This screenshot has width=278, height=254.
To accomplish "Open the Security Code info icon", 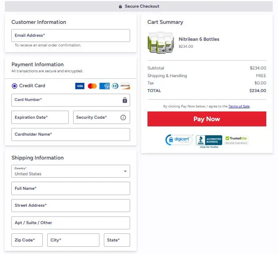I will click(x=123, y=117).
